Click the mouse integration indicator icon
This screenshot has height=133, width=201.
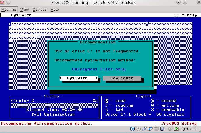coord(170,129)
